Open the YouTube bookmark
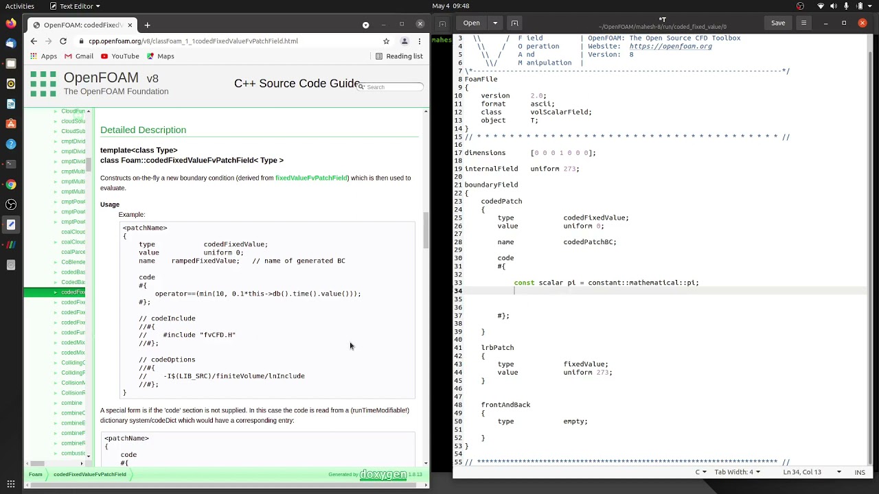This screenshot has height=494, width=879. pyautogui.click(x=120, y=56)
